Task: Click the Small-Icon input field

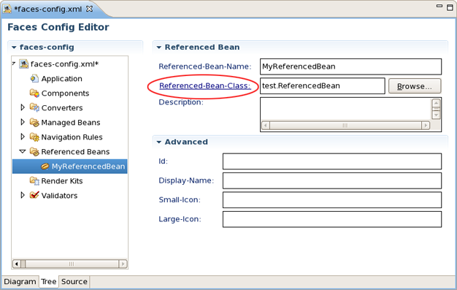Action: [x=332, y=200]
